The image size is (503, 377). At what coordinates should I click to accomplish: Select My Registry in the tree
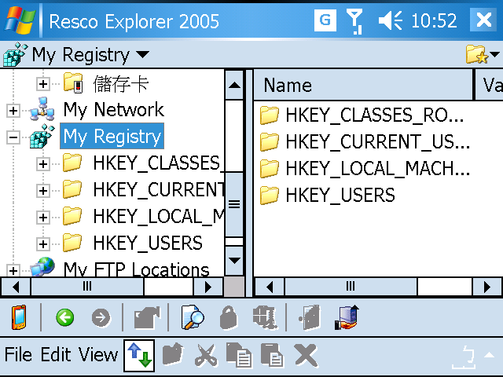(x=112, y=136)
